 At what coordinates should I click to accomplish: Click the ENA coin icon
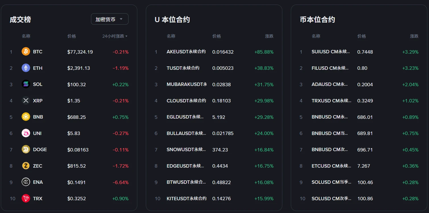tap(26, 182)
